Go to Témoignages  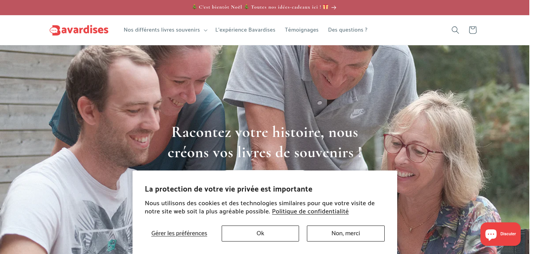pos(301,30)
